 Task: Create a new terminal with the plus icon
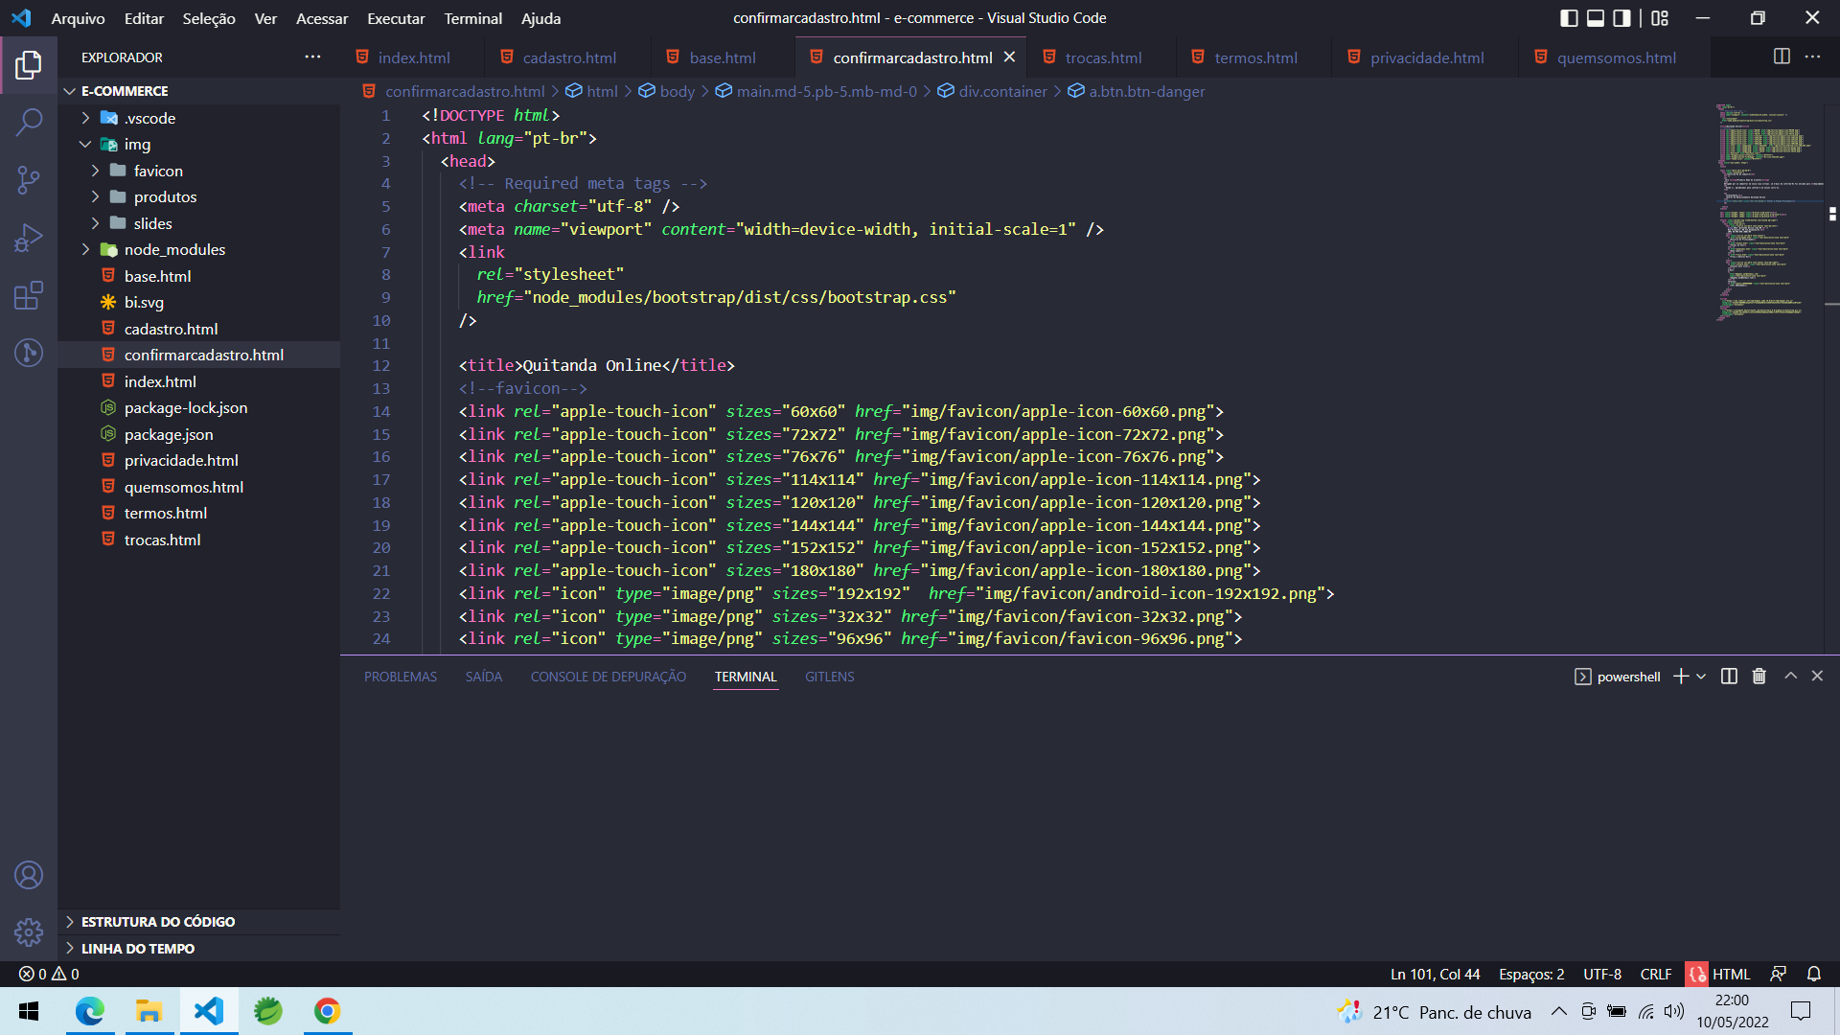(1680, 676)
